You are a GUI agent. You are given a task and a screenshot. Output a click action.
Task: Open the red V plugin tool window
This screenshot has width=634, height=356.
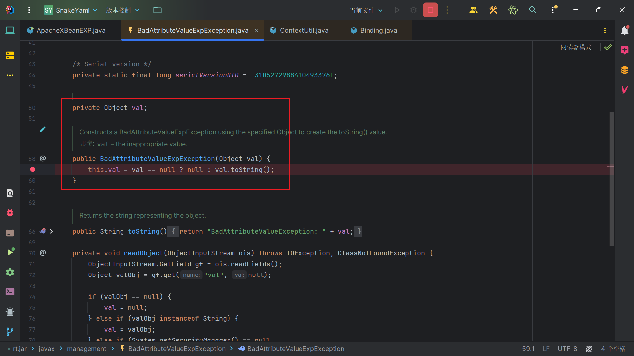(x=624, y=89)
